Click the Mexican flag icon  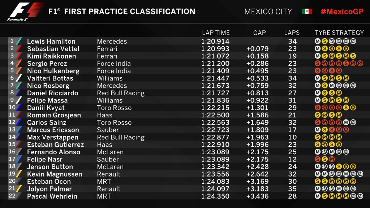coord(307,12)
